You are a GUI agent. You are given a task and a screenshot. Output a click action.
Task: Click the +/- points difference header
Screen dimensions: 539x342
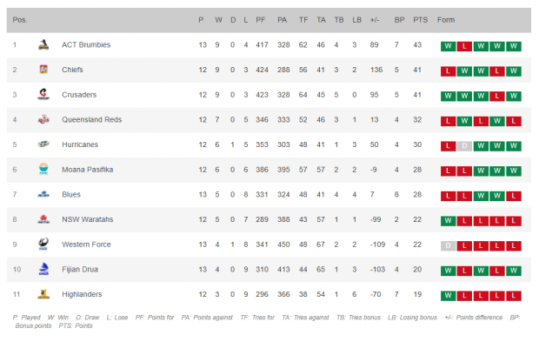click(x=375, y=20)
